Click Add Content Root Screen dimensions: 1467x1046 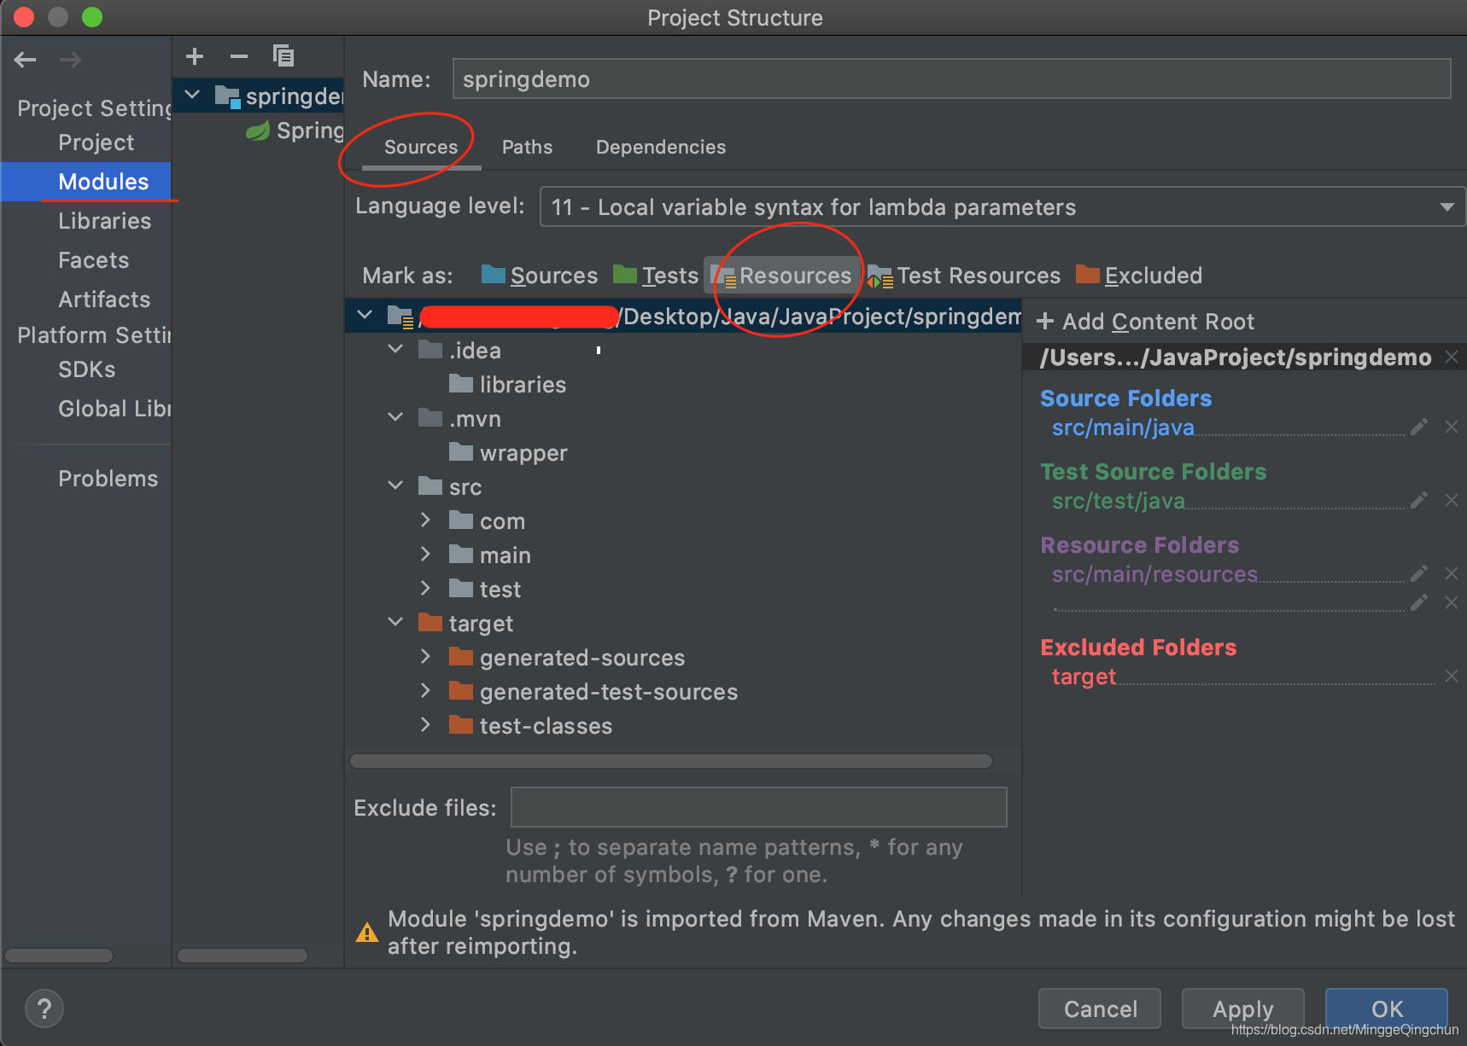(x=1145, y=322)
